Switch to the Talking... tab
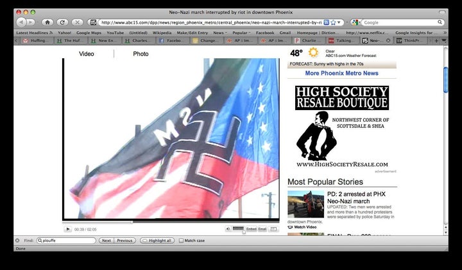 pos(344,41)
